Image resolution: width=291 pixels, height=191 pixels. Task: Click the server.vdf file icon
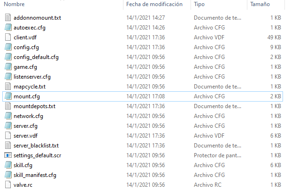(8, 136)
